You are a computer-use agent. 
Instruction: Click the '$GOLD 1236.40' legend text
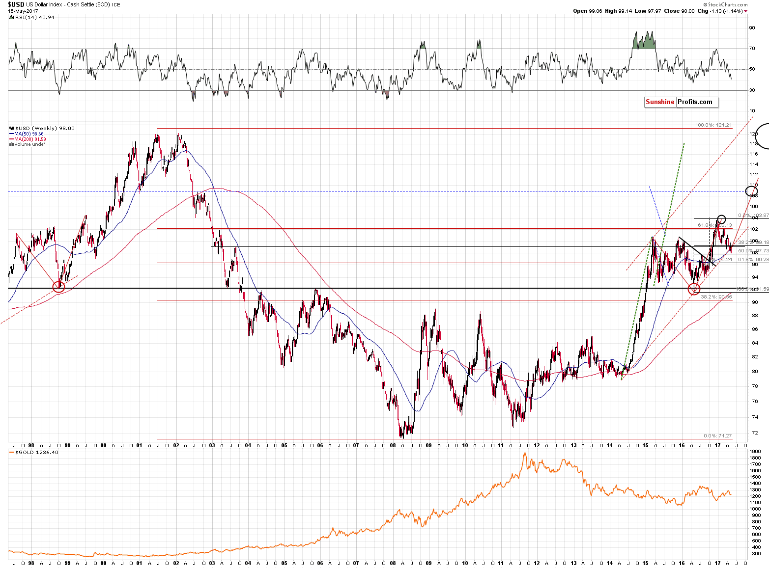(37, 452)
